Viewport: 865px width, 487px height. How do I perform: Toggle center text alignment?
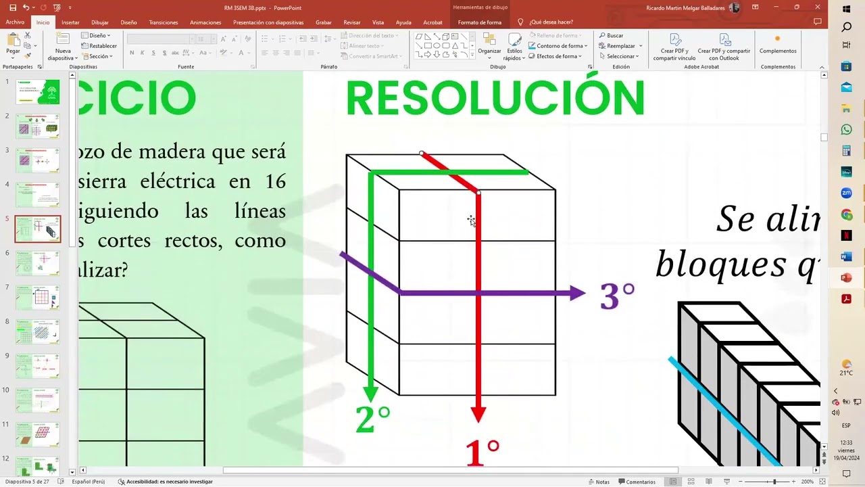(x=276, y=53)
